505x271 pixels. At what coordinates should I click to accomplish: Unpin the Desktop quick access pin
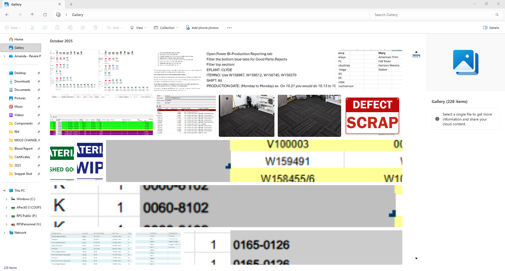point(39,73)
